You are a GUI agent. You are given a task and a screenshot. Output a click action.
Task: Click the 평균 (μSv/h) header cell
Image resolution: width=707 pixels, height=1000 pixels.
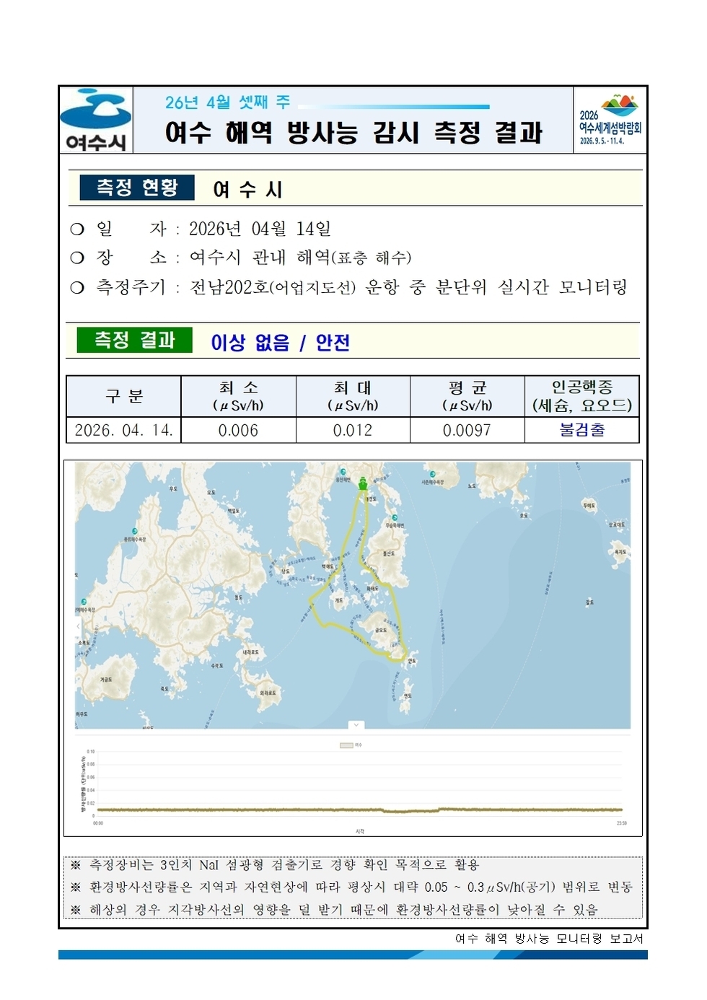pos(467,396)
